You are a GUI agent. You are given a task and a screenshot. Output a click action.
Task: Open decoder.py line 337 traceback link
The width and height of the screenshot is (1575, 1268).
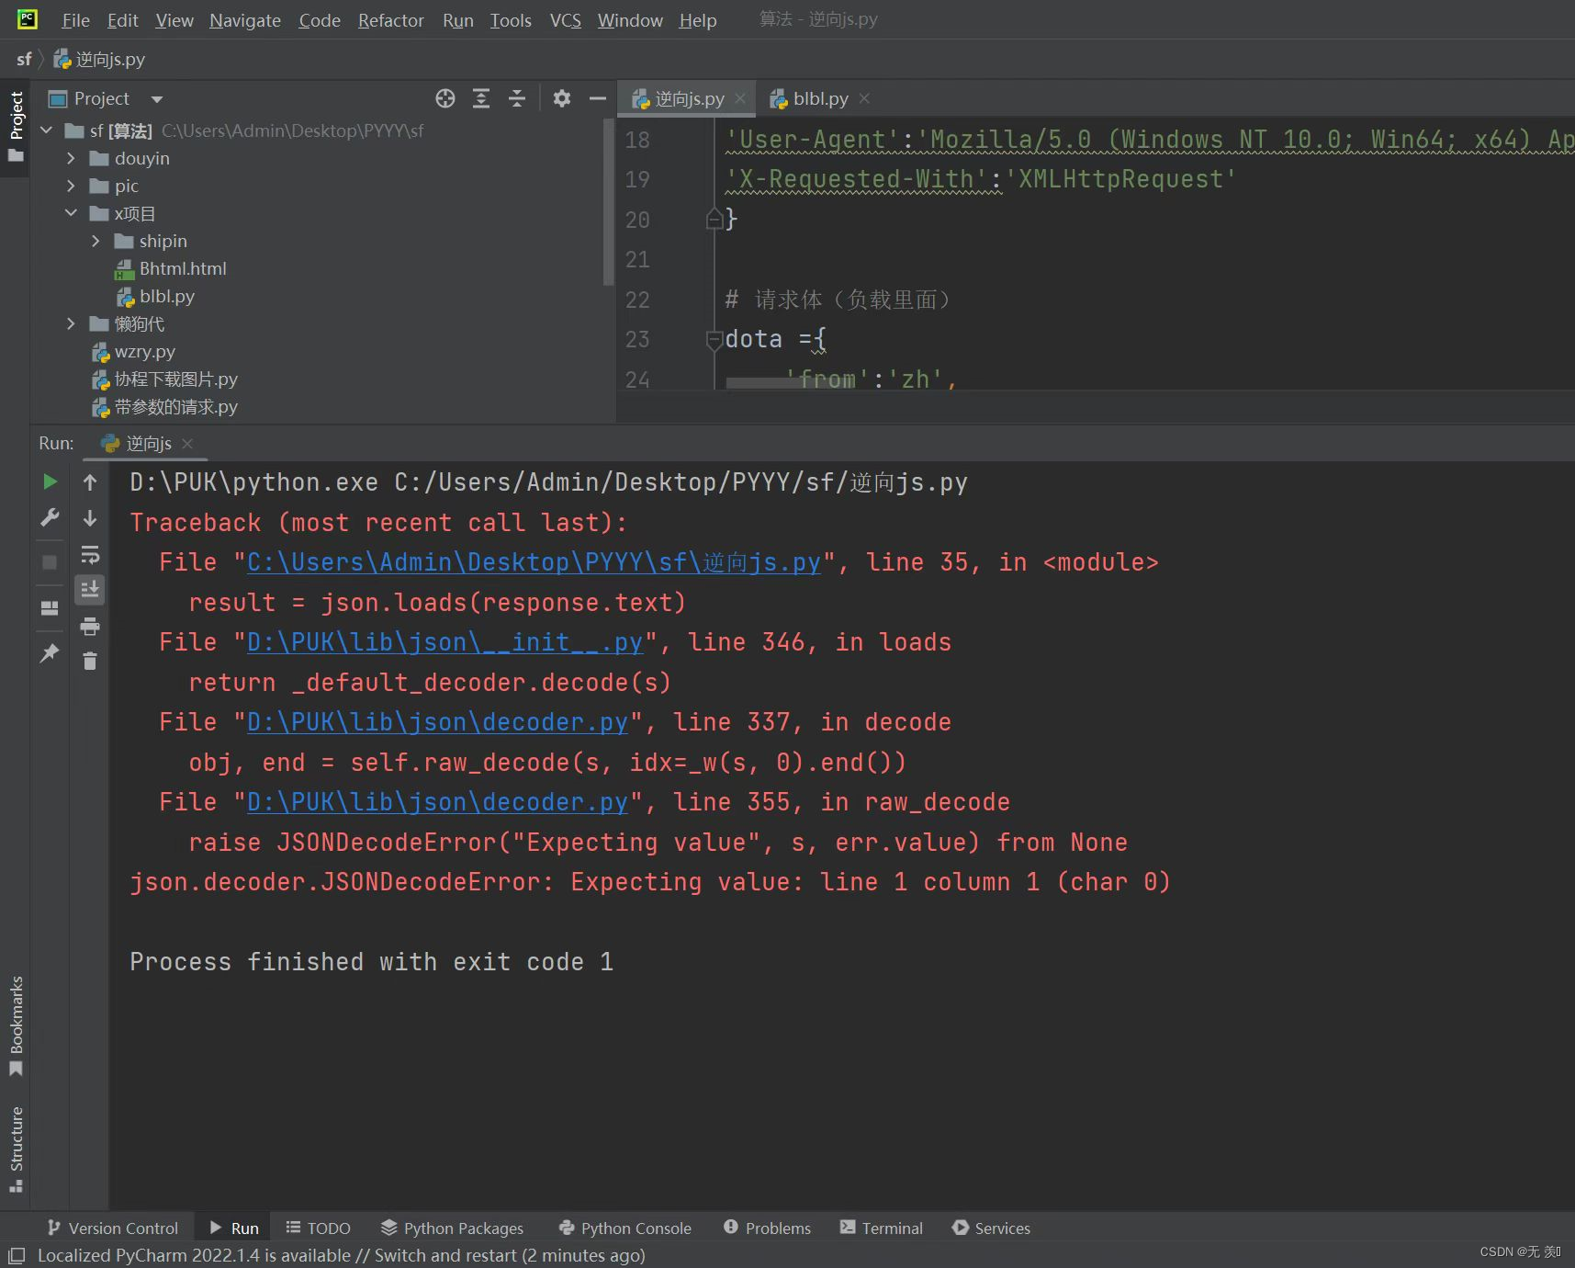pyautogui.click(x=438, y=722)
